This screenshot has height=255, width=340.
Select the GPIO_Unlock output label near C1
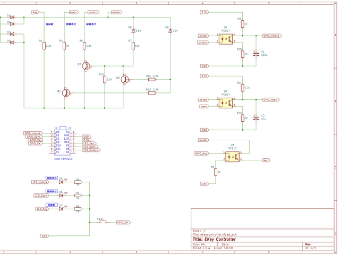[x=271, y=36]
